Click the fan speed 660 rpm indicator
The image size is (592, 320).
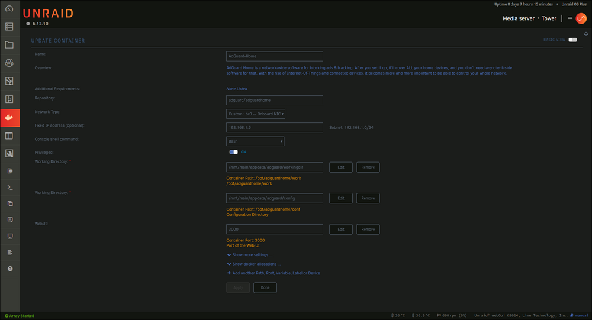(452, 315)
